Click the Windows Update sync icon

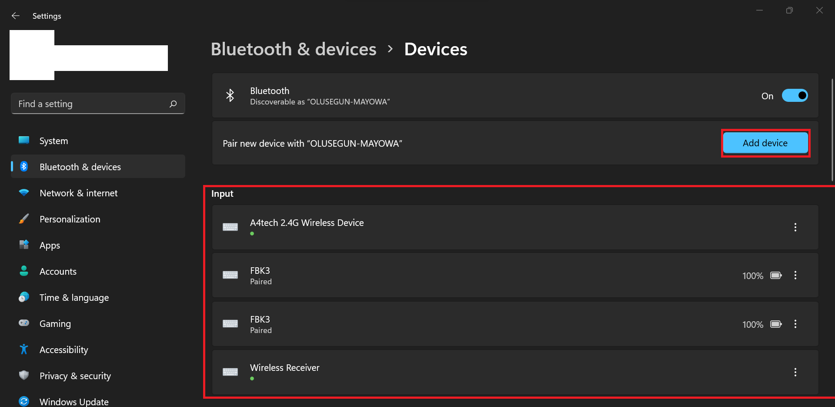[24, 401]
